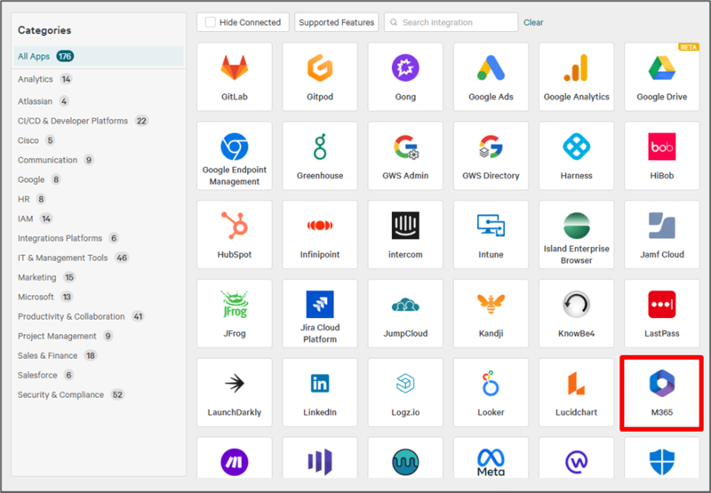Select the LastPass integration
Image resolution: width=711 pixels, height=493 pixels.
click(661, 313)
